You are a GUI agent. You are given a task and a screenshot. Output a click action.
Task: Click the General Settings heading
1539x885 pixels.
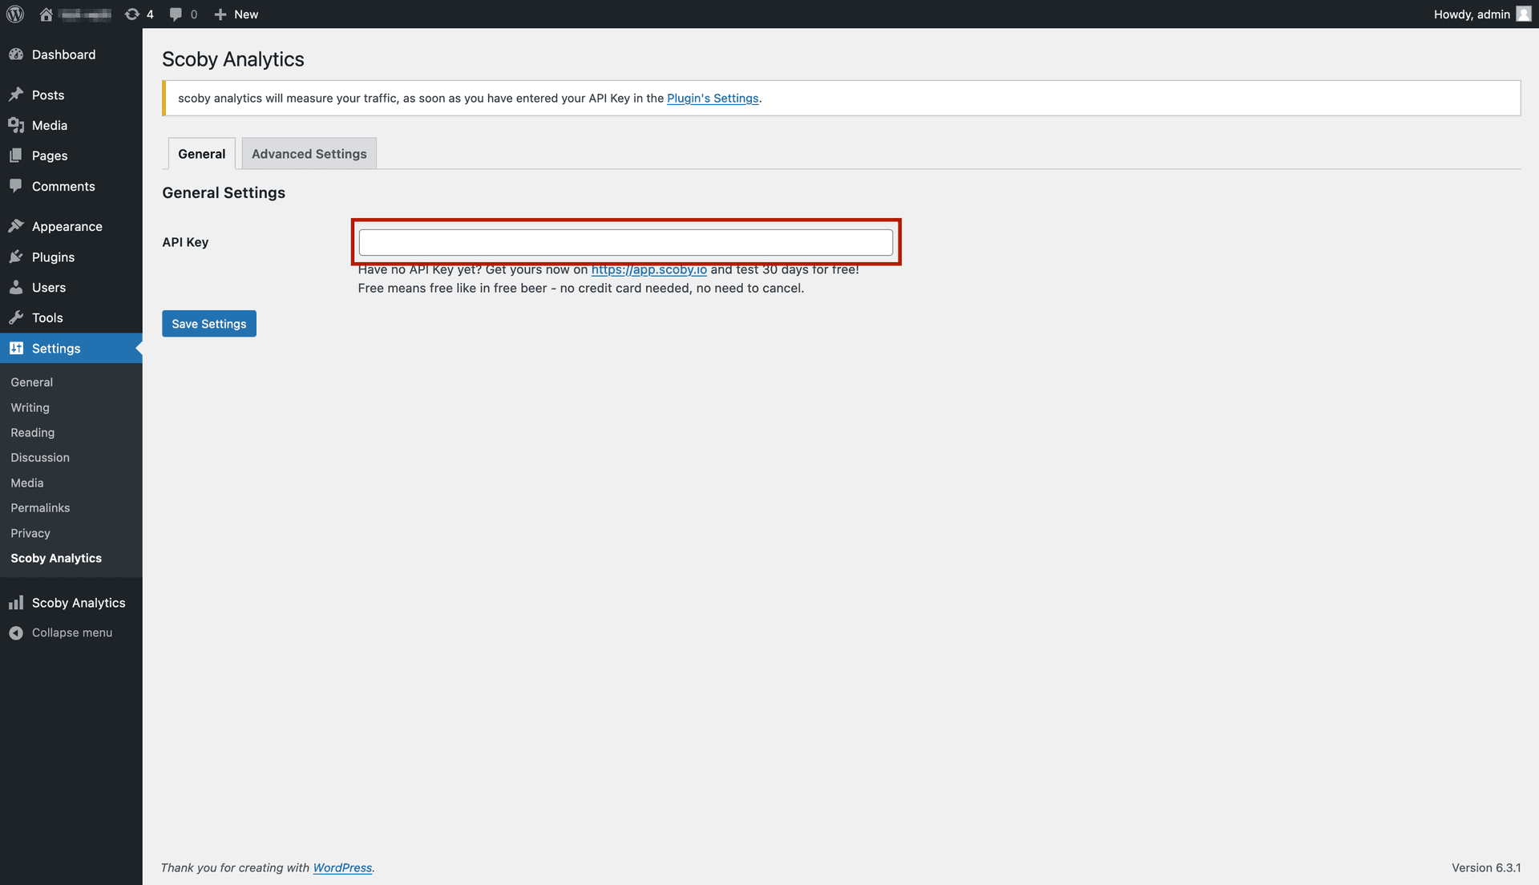[224, 193]
